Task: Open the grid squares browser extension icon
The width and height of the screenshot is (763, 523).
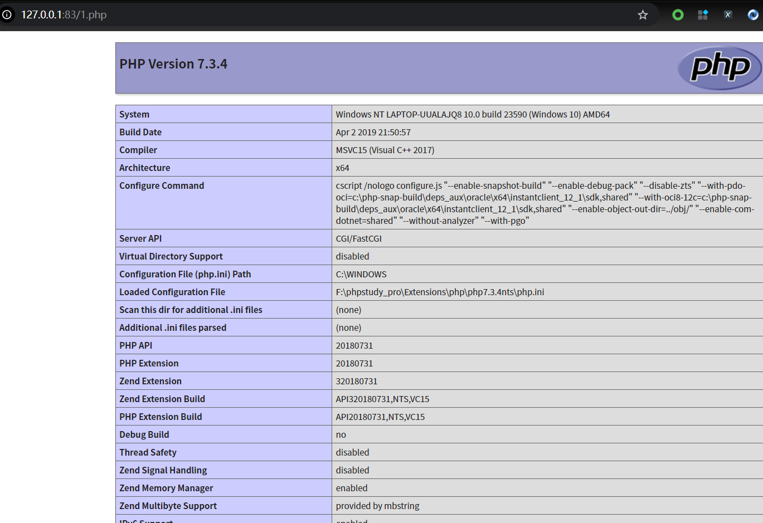Action: pyautogui.click(x=703, y=15)
